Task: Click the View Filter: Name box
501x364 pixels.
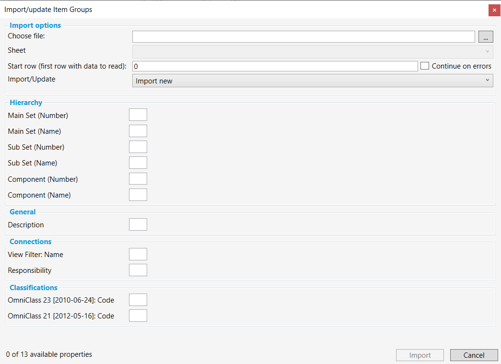Action: 138,254
